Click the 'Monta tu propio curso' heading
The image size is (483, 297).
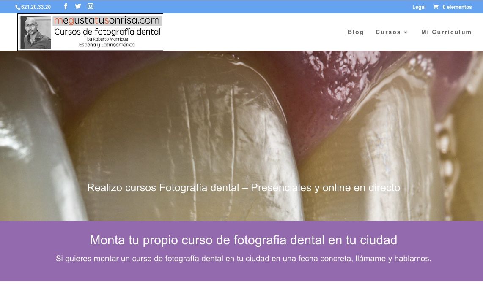coord(243,240)
